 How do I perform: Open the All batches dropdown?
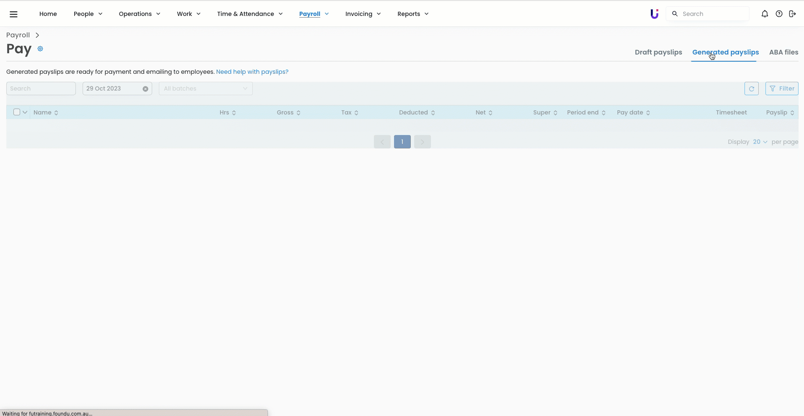pos(205,88)
